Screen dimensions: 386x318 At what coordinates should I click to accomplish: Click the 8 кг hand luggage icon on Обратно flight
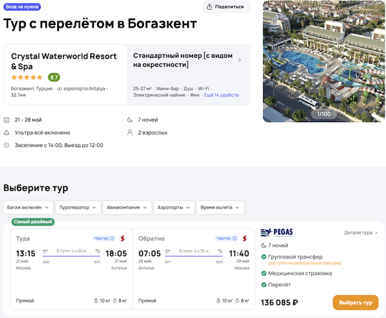point(237,301)
